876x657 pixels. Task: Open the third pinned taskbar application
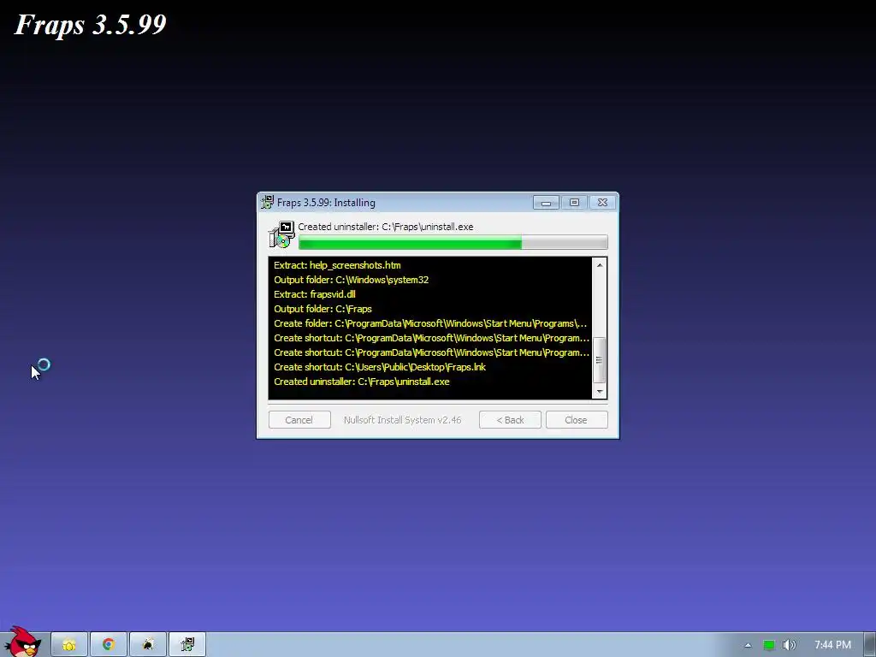click(148, 645)
